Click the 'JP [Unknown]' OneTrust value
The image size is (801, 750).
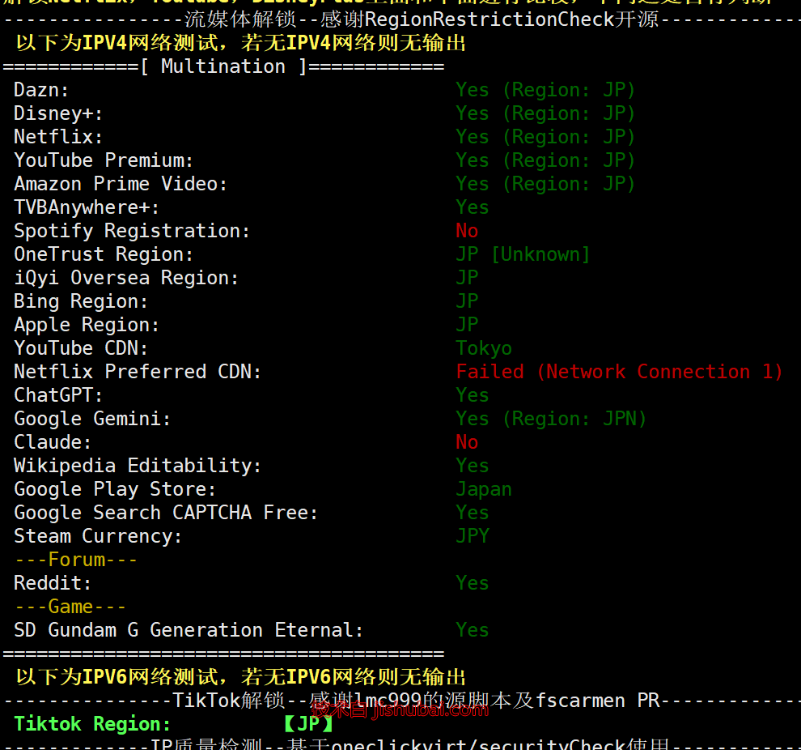pos(523,254)
